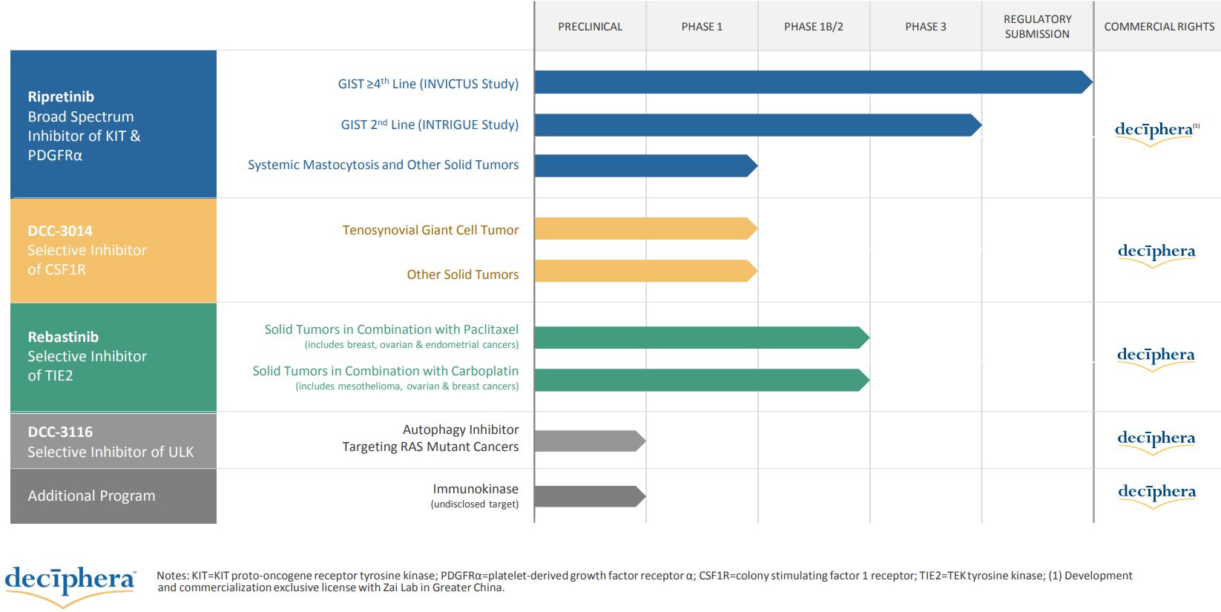Click GIST ≥4th Line (INVICTUS Study) label
The width and height of the screenshot is (1221, 612).
(428, 83)
